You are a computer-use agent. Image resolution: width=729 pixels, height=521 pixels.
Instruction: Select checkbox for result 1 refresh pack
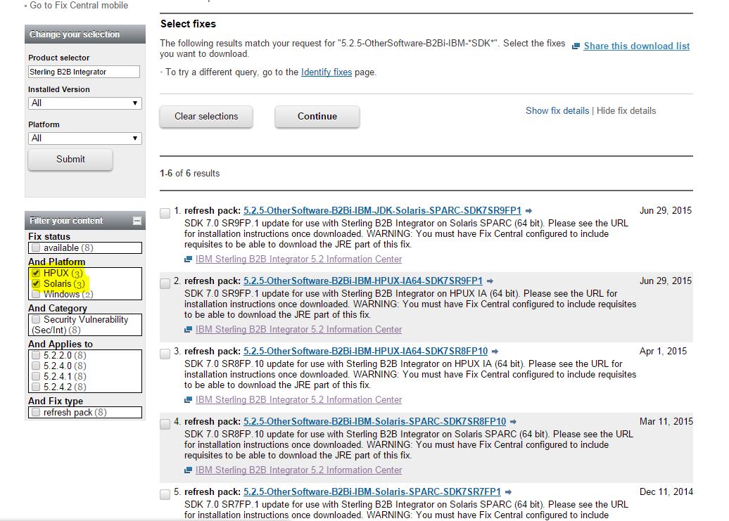pyautogui.click(x=165, y=214)
